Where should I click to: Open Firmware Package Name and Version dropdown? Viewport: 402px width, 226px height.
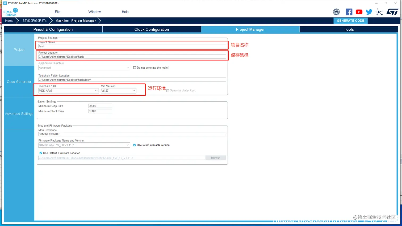84,145
